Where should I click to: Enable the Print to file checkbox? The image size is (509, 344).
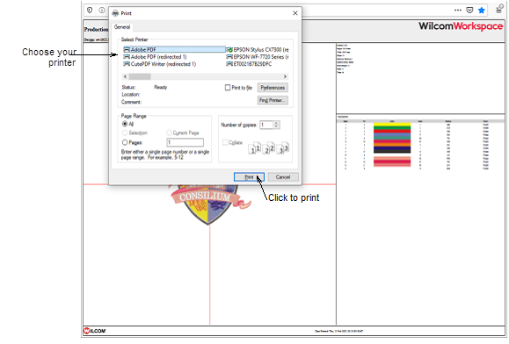228,88
